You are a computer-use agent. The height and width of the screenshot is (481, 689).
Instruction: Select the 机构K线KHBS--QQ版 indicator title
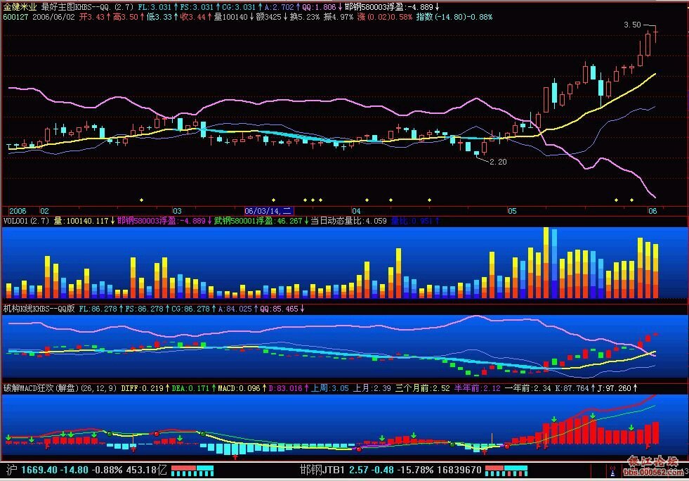pos(38,308)
